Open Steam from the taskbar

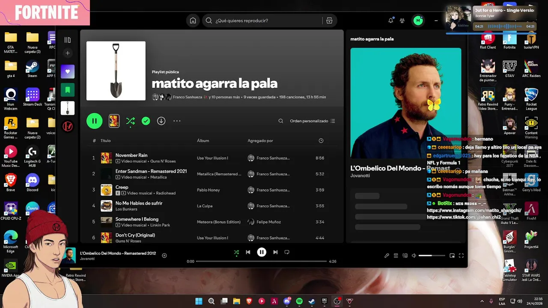tap(312, 301)
